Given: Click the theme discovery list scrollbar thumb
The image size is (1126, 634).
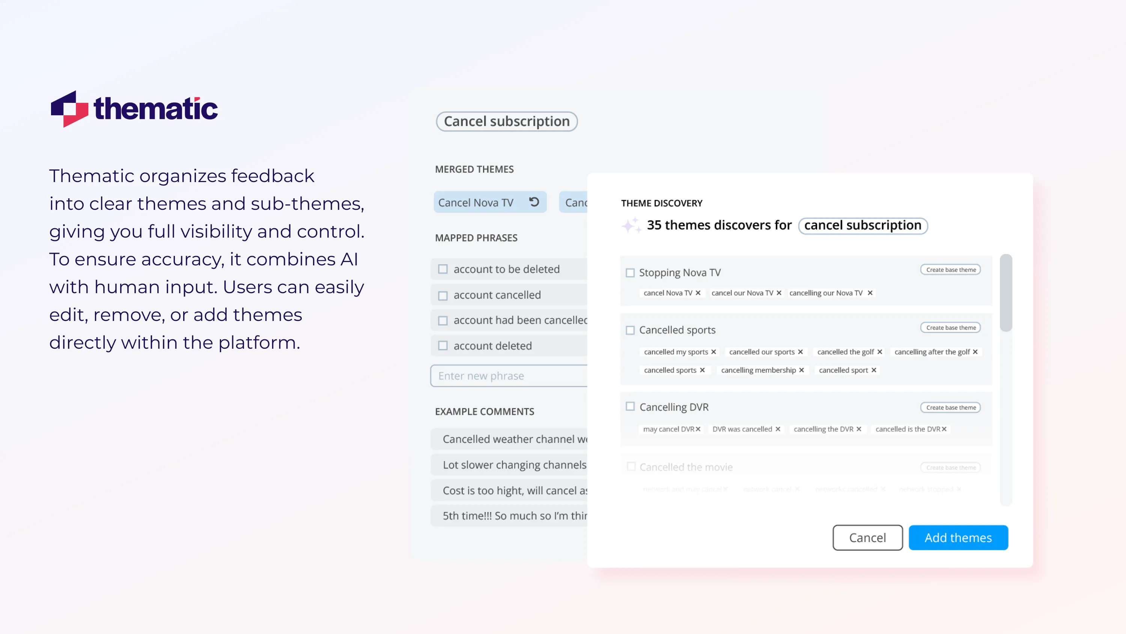Looking at the screenshot, I should (x=1006, y=293).
